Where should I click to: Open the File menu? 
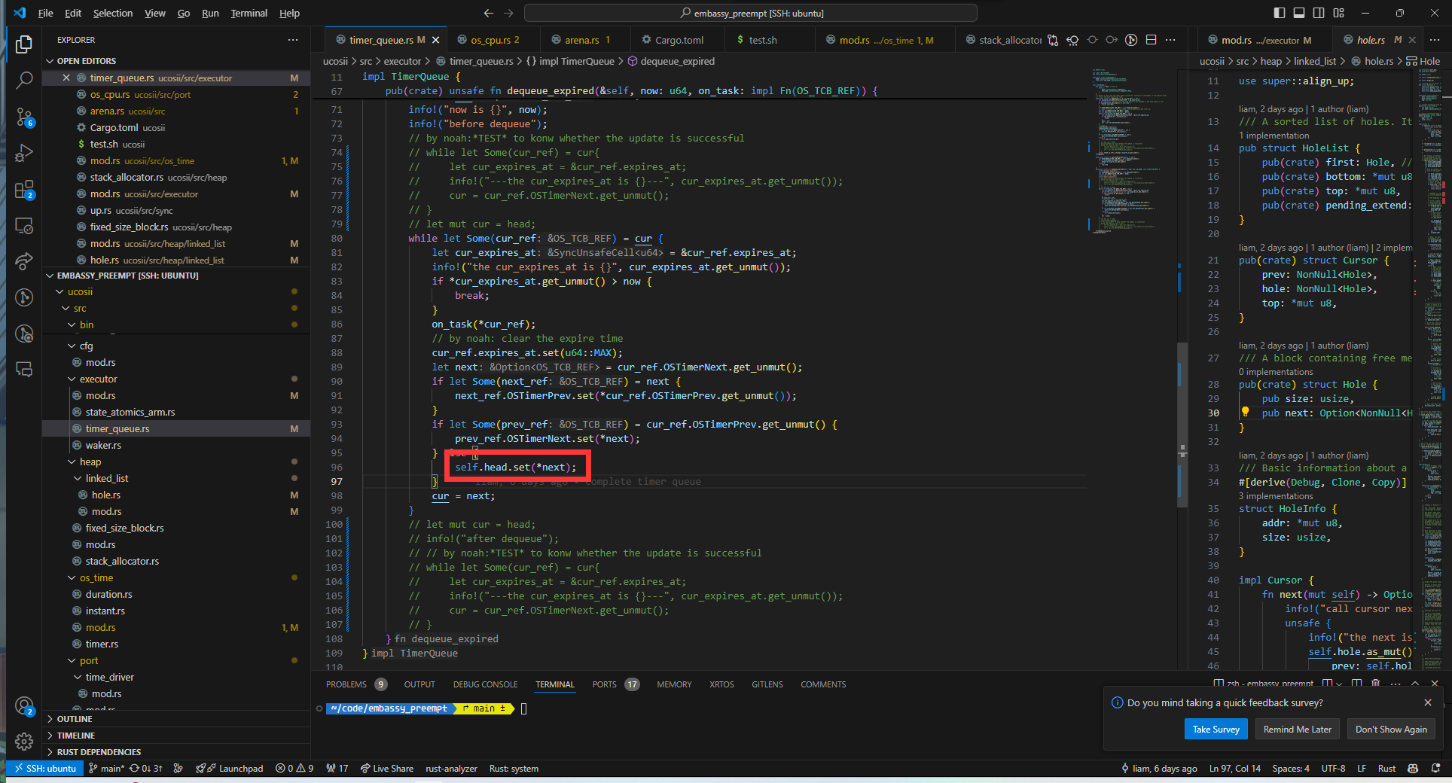pos(46,13)
